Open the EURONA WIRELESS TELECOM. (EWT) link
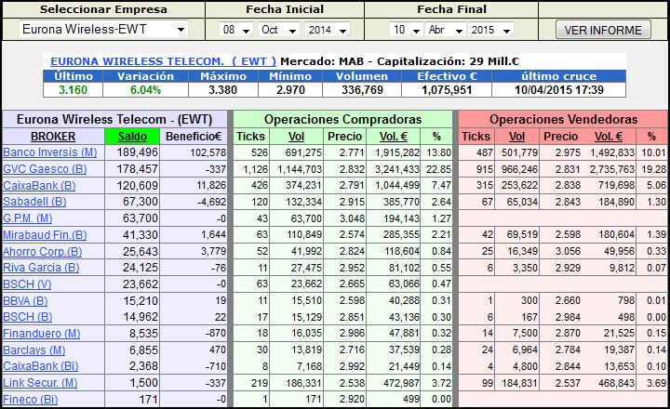Image resolution: width=670 pixels, height=409 pixels. (x=163, y=60)
